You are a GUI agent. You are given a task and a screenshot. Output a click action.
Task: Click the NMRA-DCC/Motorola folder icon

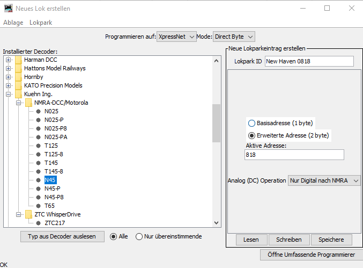pos(29,103)
